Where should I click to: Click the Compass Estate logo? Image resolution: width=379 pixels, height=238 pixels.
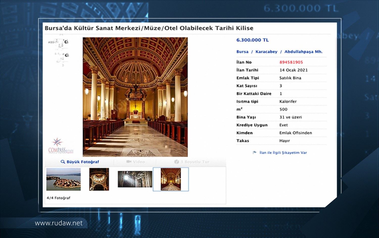click(61, 146)
